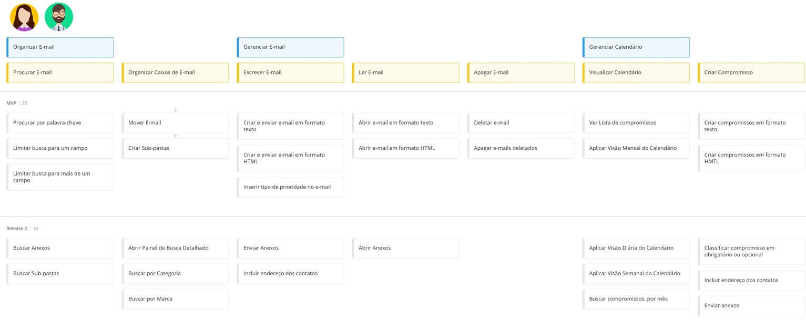Click the Ler E-mail task card
Viewport: 806px width, 321px height.
pyautogui.click(x=405, y=73)
